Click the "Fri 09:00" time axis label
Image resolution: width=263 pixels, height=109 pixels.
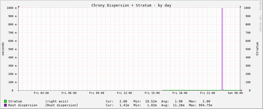coord(97,93)
